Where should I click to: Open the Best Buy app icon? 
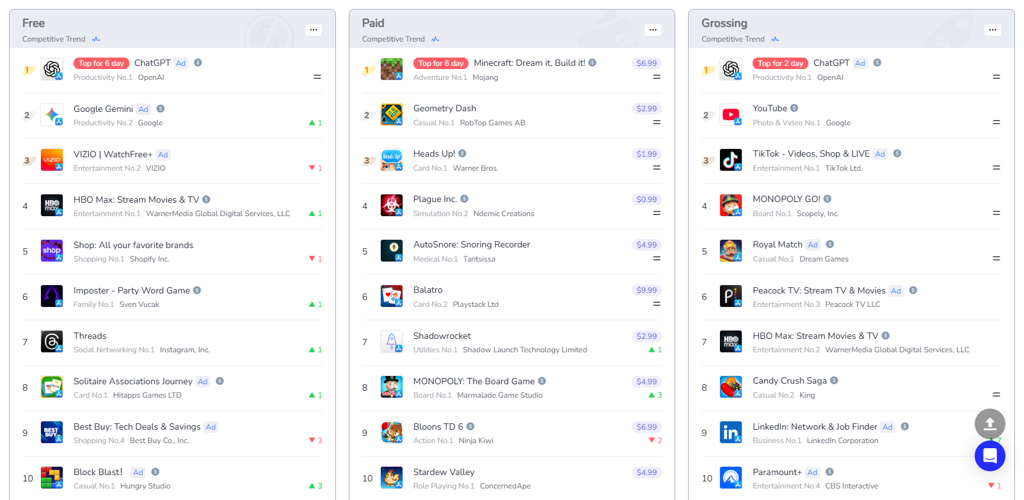(52, 432)
